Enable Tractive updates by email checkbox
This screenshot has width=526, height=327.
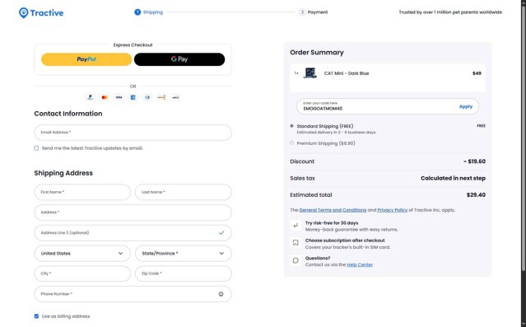click(36, 148)
